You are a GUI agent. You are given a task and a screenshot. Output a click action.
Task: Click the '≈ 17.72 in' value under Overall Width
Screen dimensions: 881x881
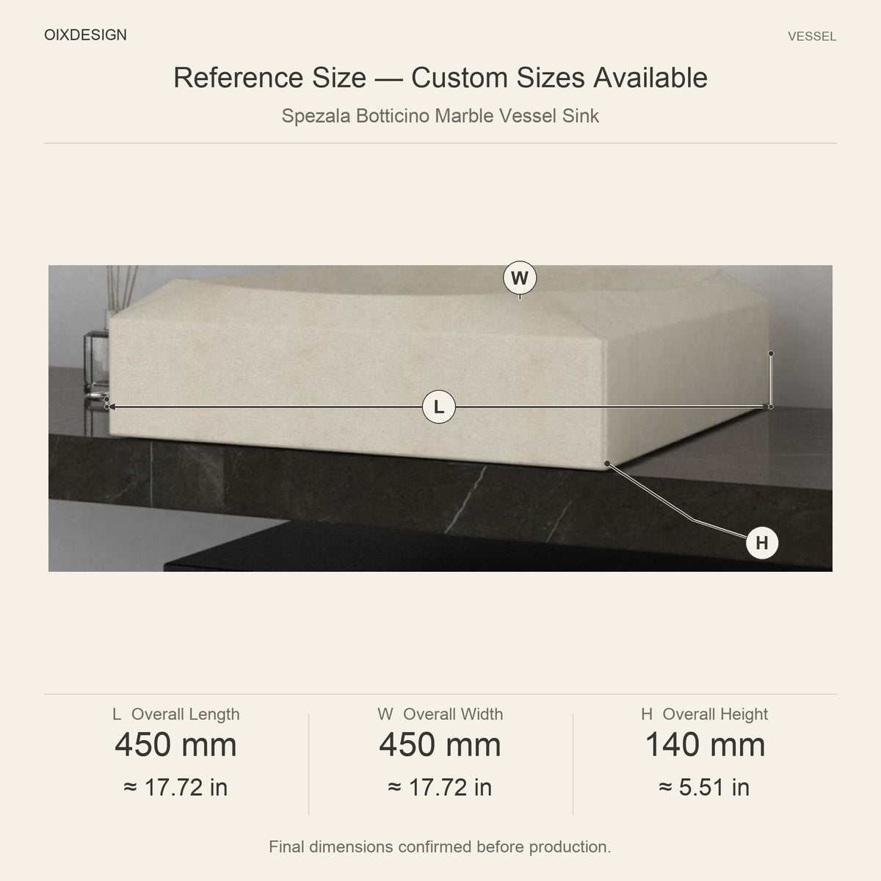(x=440, y=788)
